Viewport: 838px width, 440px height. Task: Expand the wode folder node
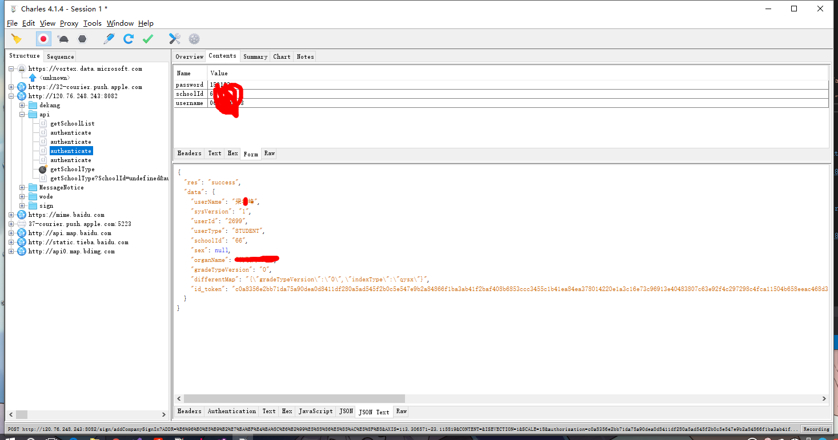click(22, 196)
